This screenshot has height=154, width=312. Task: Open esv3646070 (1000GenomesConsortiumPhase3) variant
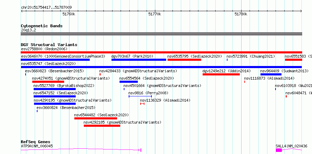63,56
